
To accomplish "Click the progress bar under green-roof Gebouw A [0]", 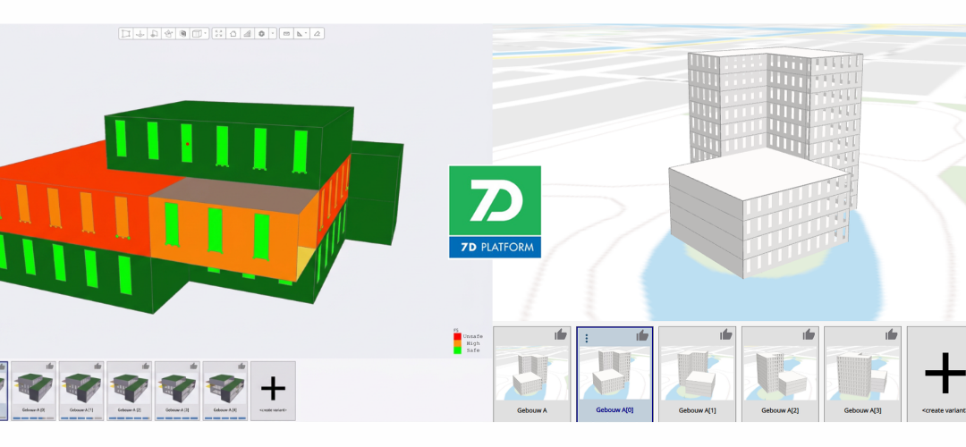I will click(x=33, y=418).
